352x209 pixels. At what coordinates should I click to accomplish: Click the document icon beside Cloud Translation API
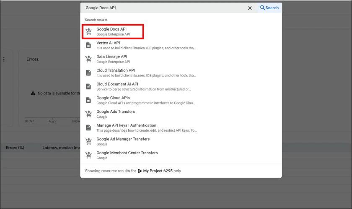click(x=88, y=73)
